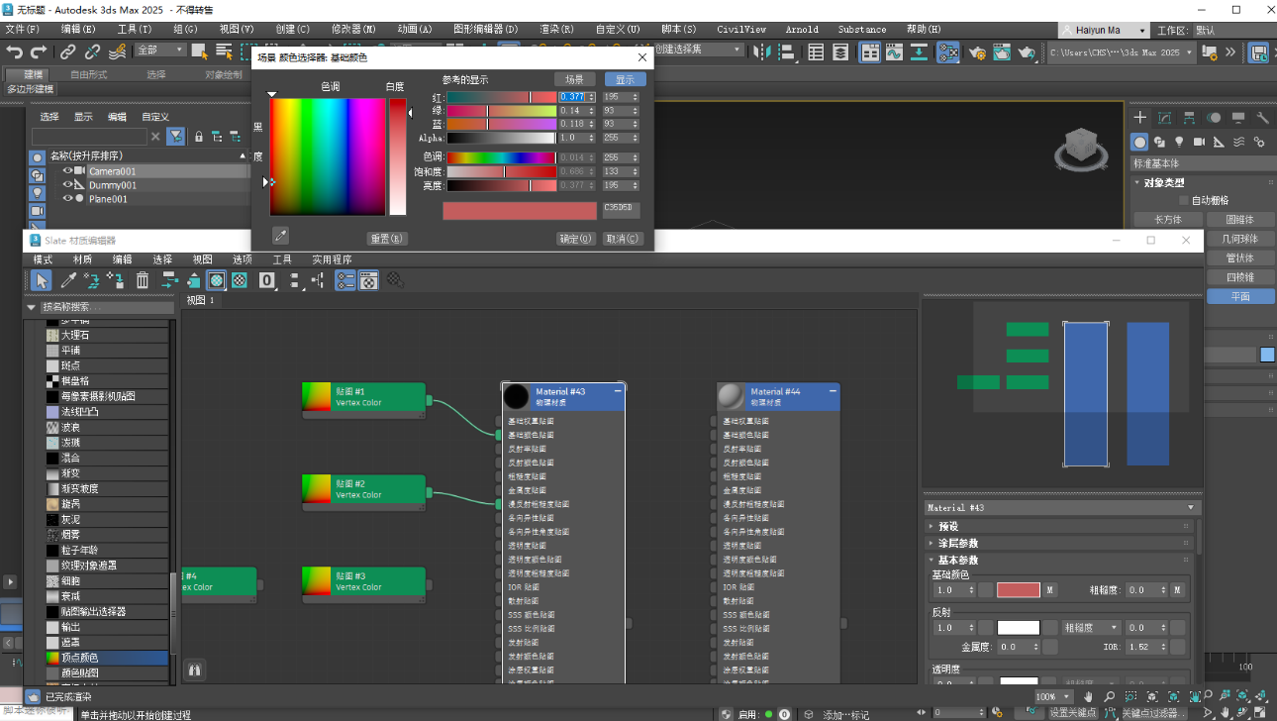Select the arrow selection tool in Slate editor

point(42,280)
